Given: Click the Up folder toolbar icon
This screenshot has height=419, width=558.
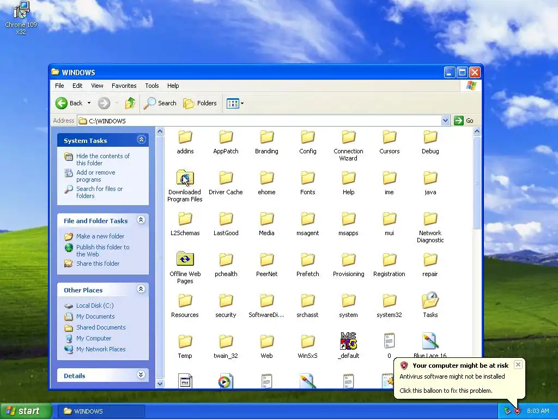Looking at the screenshot, I should (130, 103).
